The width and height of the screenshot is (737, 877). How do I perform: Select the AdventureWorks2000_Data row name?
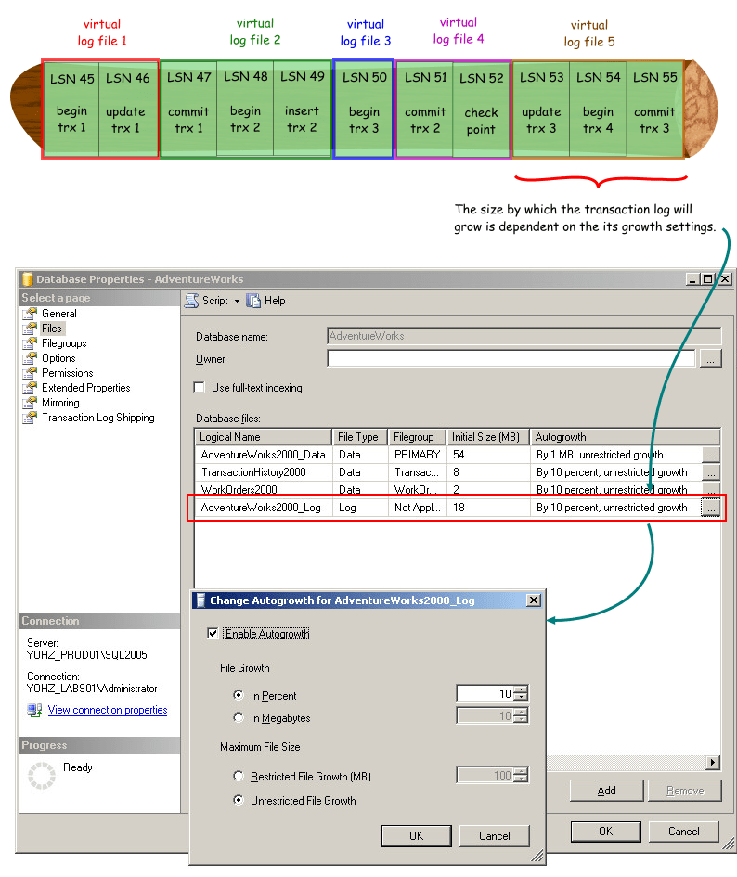pos(263,455)
